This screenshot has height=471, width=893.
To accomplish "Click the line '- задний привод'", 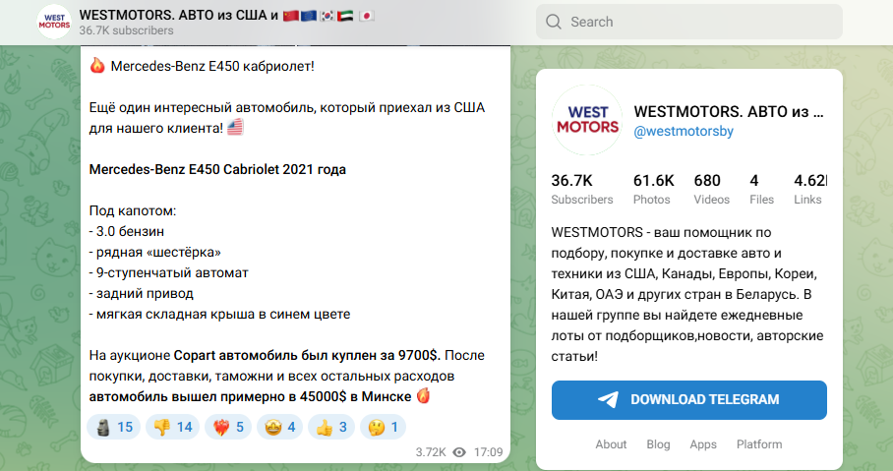I will [142, 294].
